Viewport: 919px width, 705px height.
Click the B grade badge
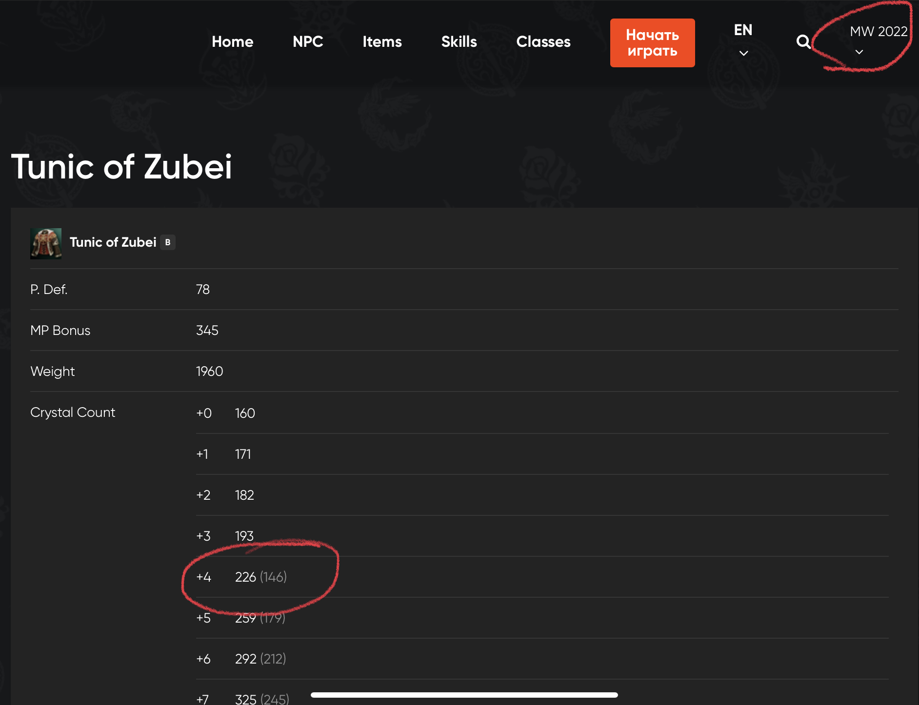tap(168, 242)
